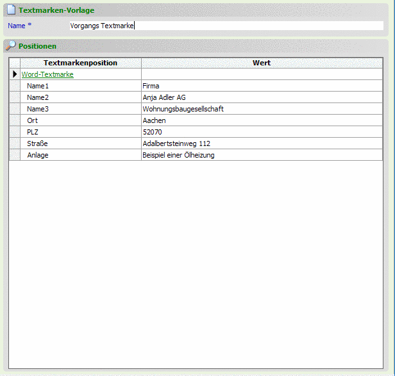Screen dimensions: 395x376
Task: Select the Straße cell
Action: click(81, 143)
